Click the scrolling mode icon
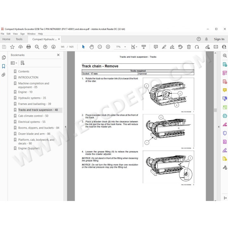Image resolution: width=228 pixels, height=228 pixels. click(144, 47)
